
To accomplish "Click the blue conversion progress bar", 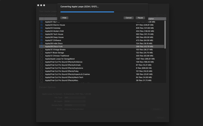I will 103,12.
